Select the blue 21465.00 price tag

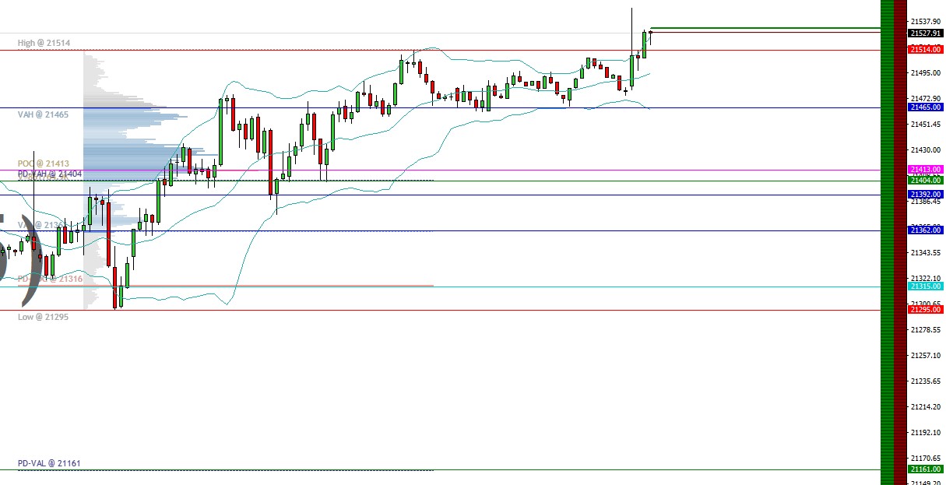click(925, 107)
